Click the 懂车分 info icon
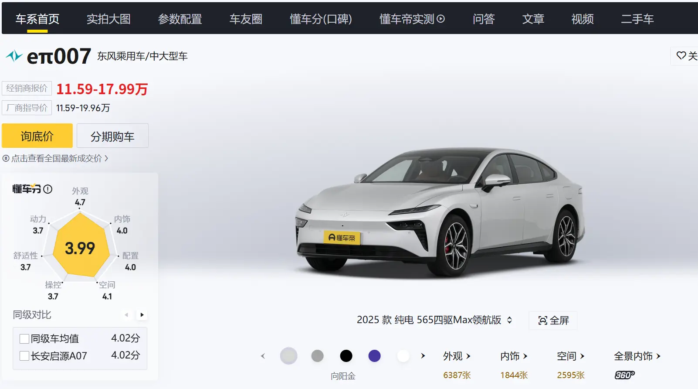Image resolution: width=698 pixels, height=389 pixels. (x=48, y=189)
